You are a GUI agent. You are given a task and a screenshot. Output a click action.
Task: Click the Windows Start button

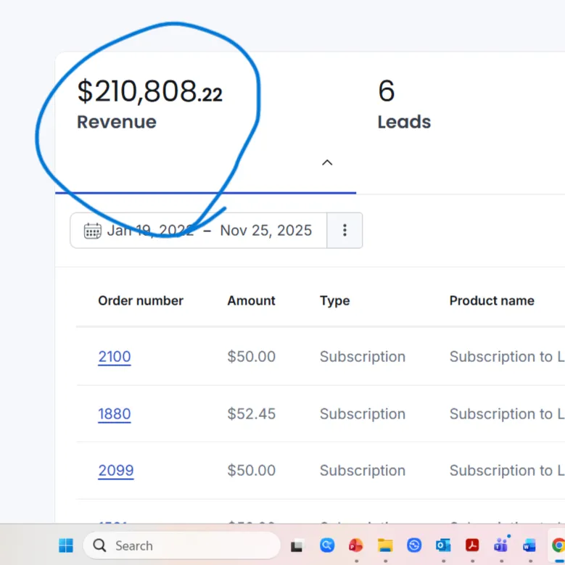click(x=66, y=545)
